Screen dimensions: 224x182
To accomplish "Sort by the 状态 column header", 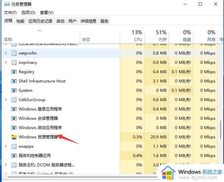I will pos(100,37).
